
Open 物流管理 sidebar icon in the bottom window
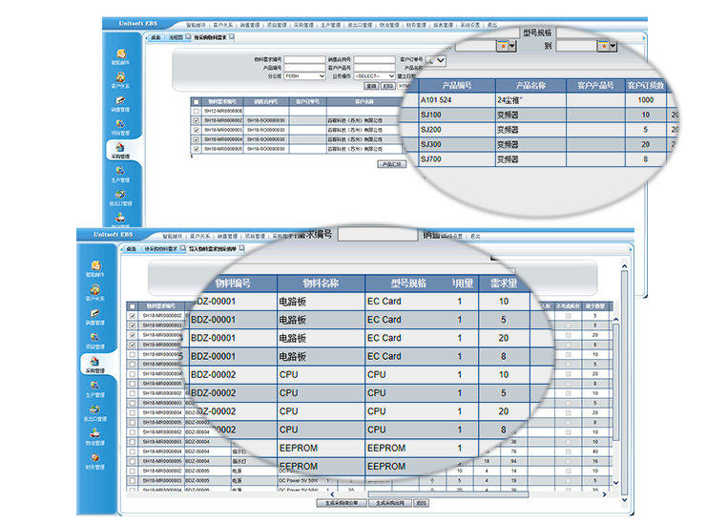(x=94, y=436)
